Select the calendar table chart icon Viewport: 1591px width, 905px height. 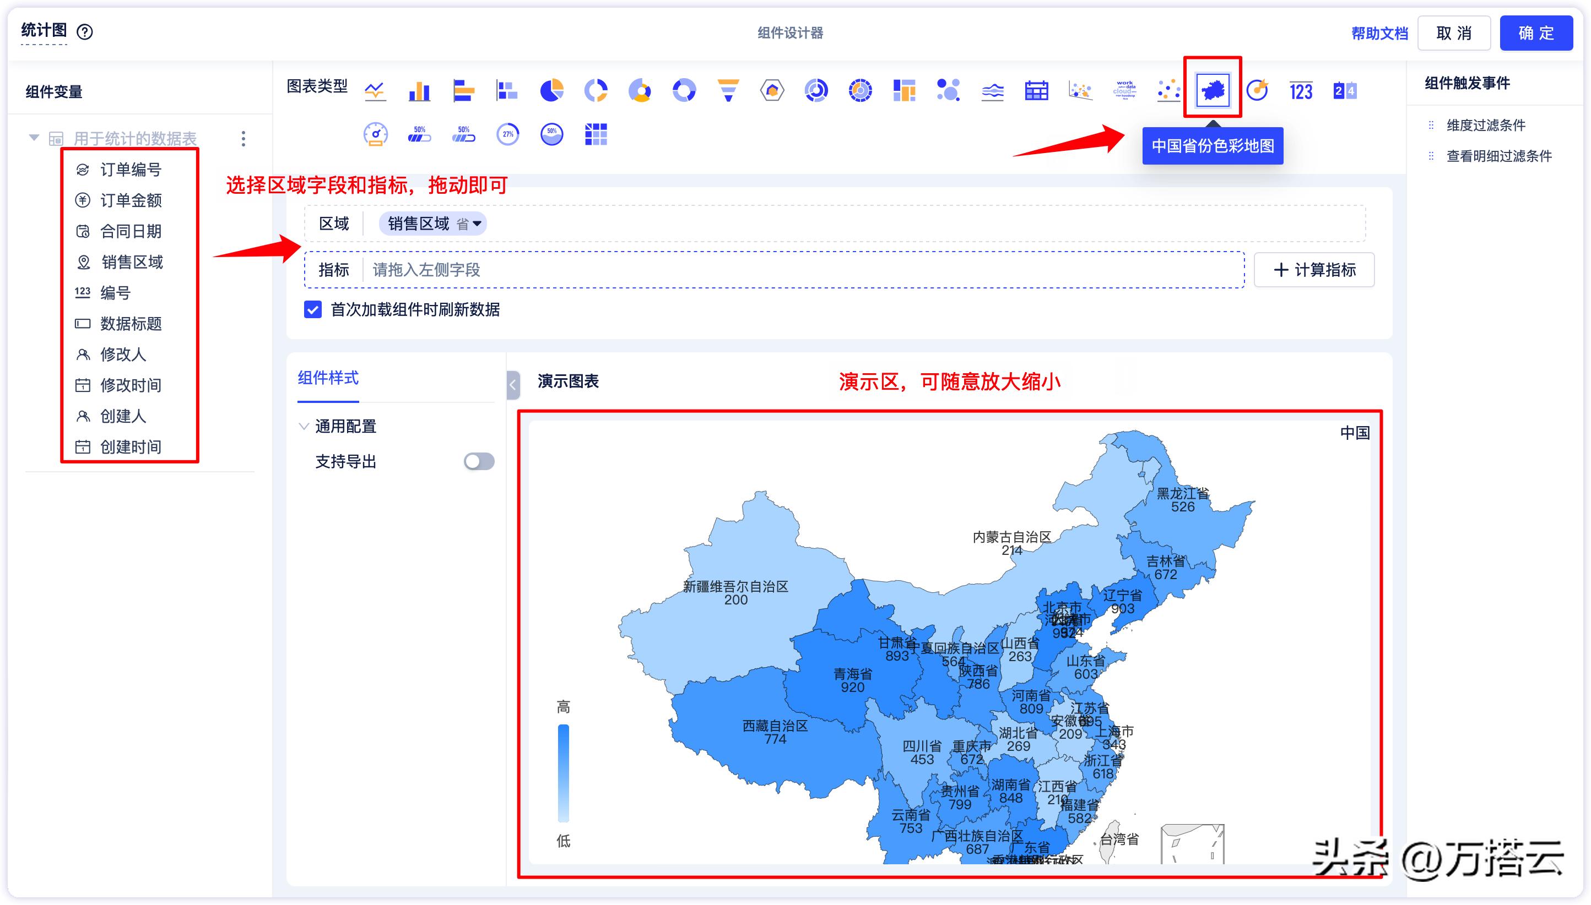[1036, 90]
